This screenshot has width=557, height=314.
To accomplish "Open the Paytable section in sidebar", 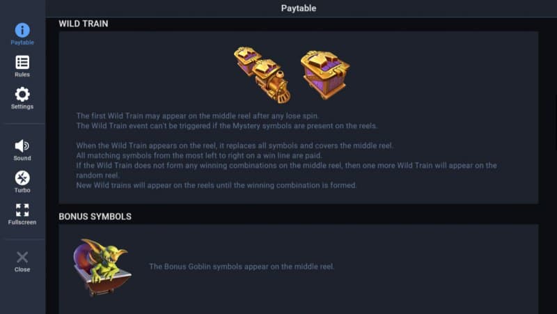I will pos(22,33).
